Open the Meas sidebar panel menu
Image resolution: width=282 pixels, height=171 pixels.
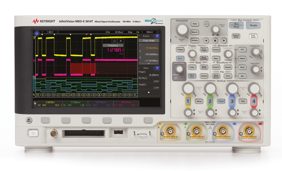pos(157,68)
